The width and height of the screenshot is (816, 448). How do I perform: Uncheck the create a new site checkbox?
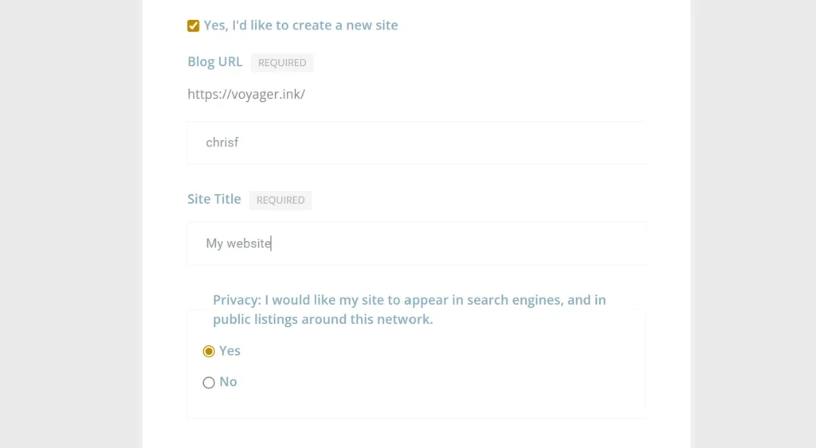194,26
